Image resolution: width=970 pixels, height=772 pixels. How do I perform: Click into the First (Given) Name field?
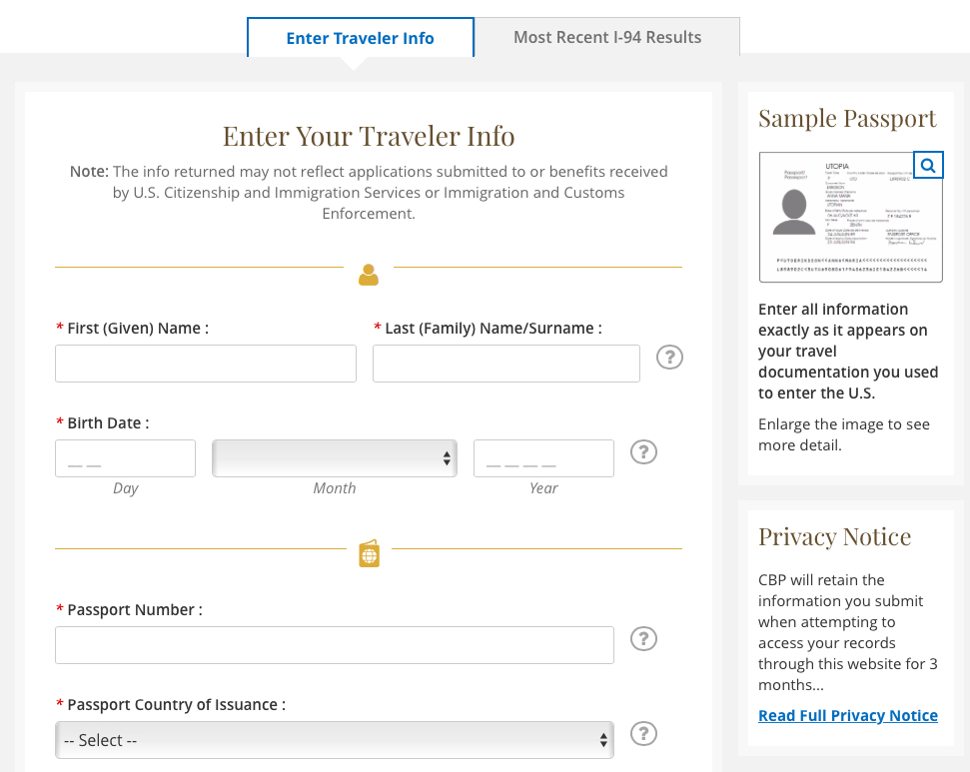pyautogui.click(x=206, y=364)
